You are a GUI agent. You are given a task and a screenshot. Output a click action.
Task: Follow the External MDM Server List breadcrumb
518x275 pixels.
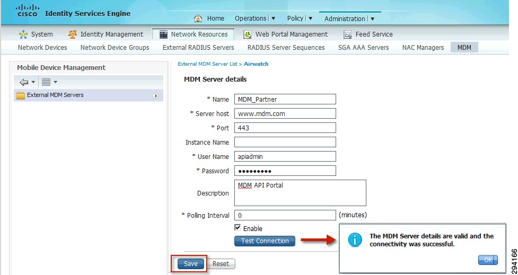(x=207, y=64)
